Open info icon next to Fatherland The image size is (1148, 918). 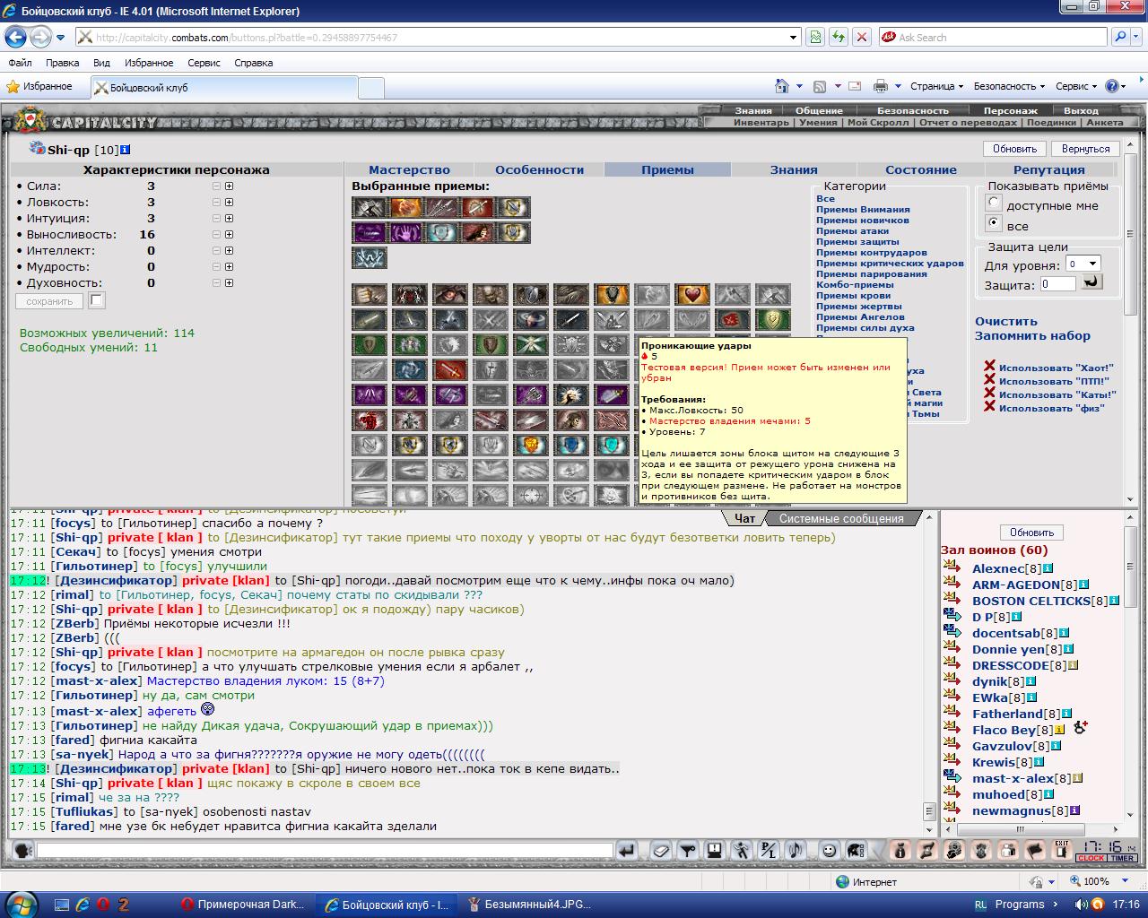(1066, 714)
